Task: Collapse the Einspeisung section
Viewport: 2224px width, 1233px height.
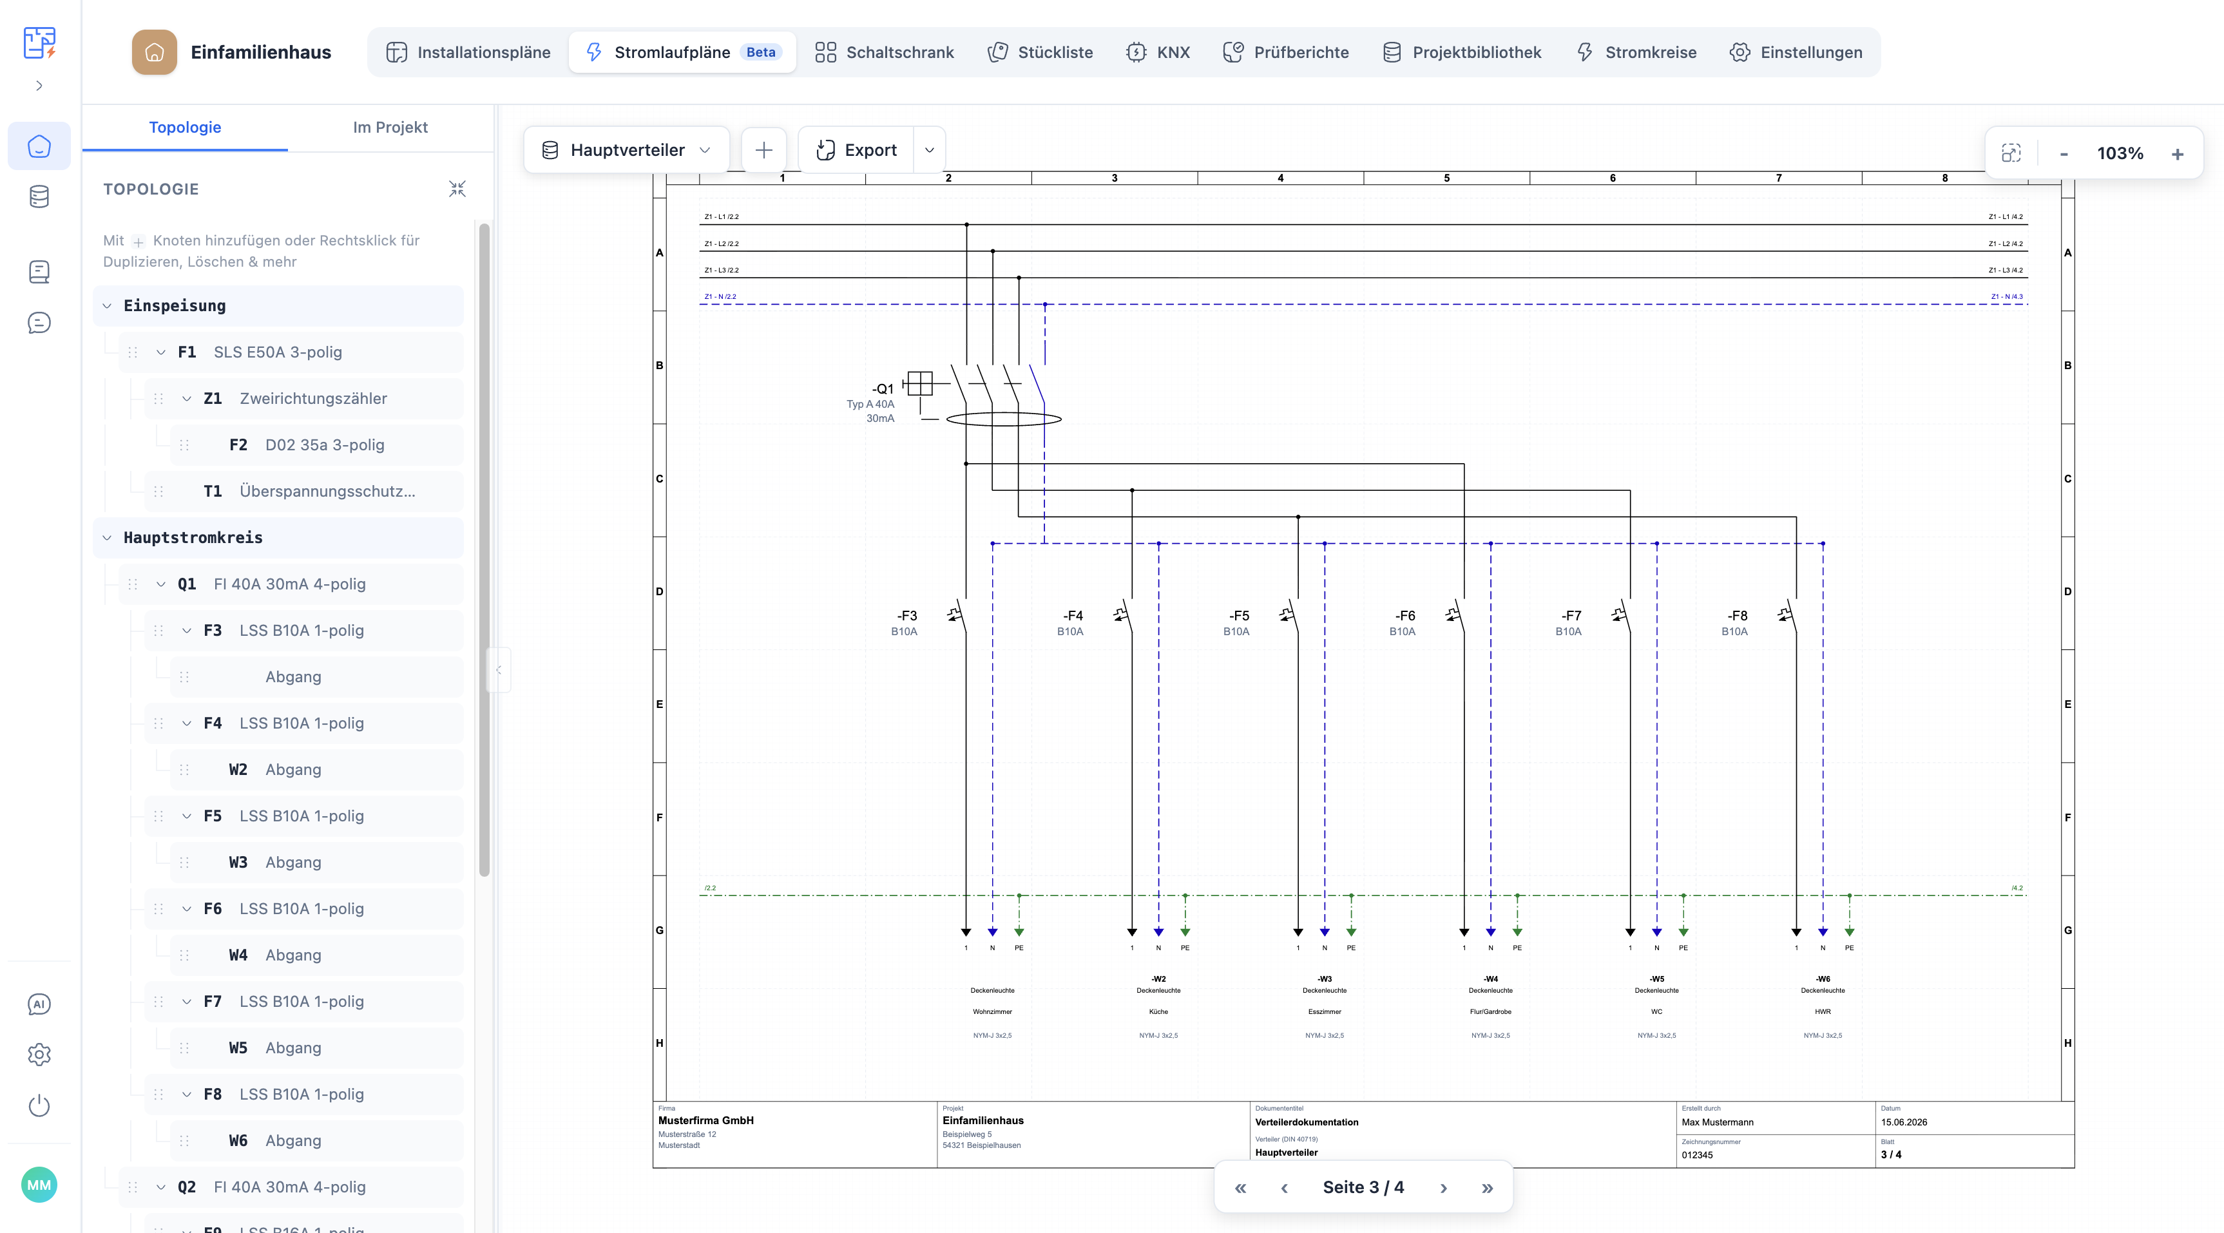Action: [x=107, y=305]
